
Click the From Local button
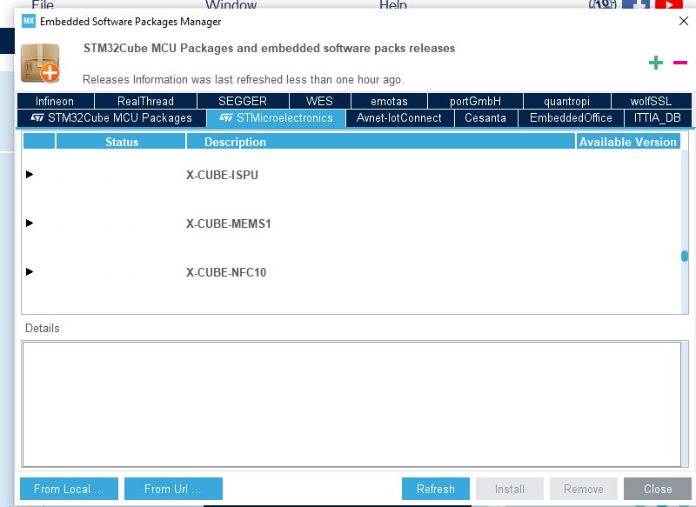(70, 489)
